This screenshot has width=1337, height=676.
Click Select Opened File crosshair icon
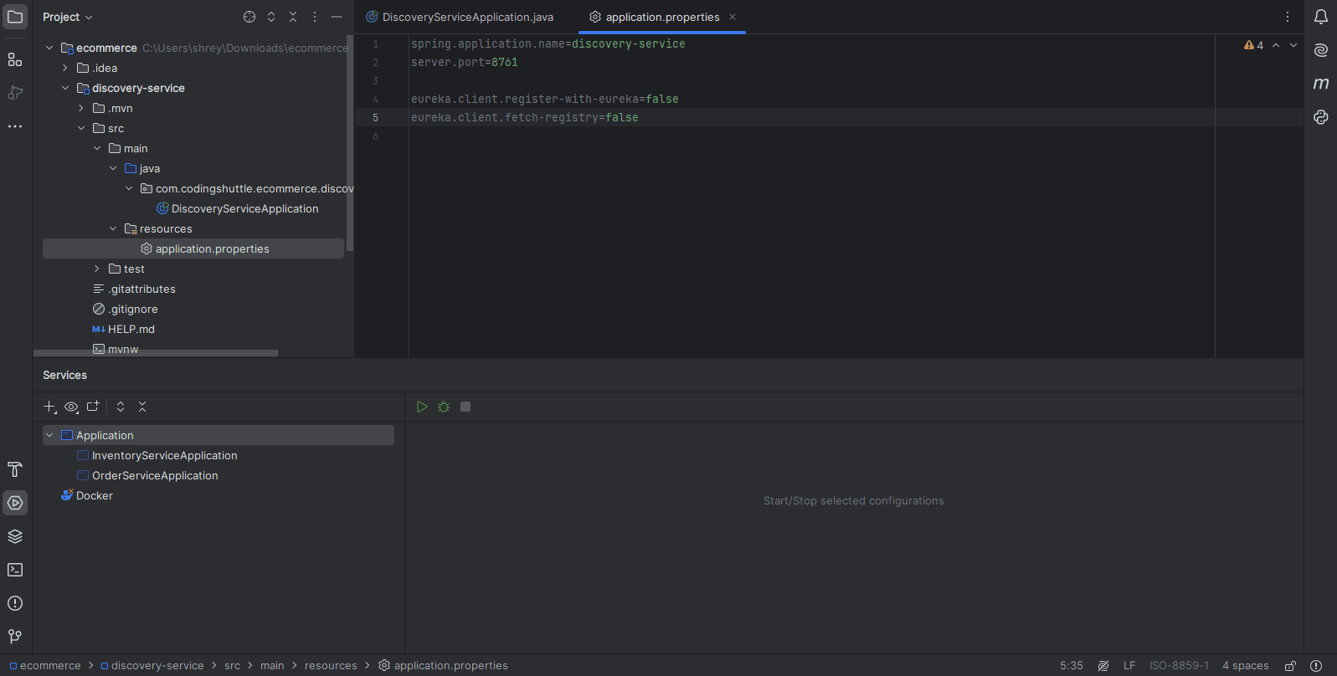click(x=249, y=17)
